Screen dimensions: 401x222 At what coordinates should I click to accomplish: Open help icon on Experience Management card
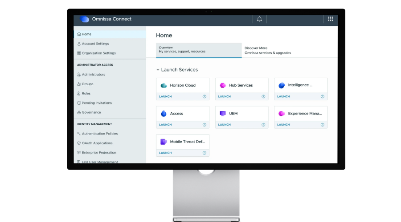(323, 125)
